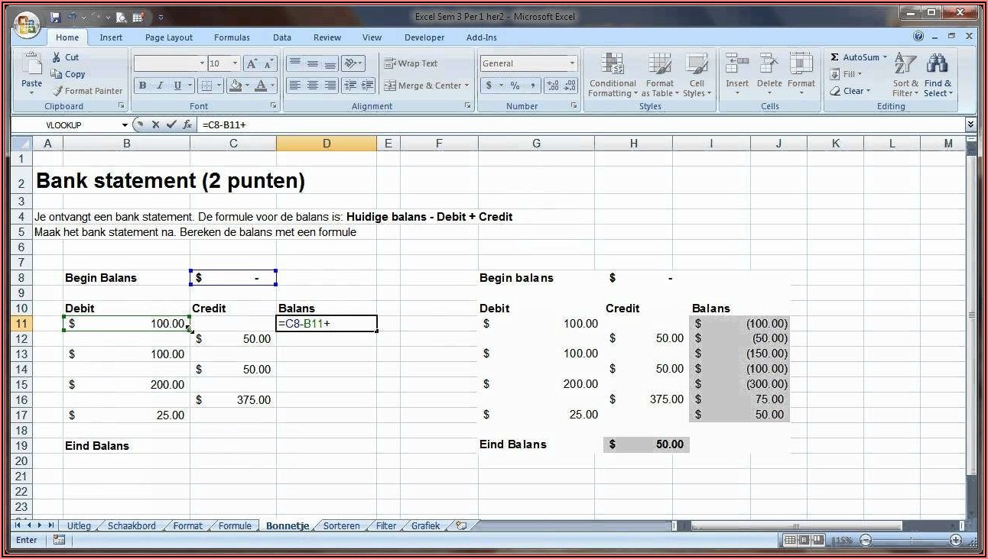Open the Name Box dropdown arrow
The image size is (988, 559).
click(x=125, y=124)
